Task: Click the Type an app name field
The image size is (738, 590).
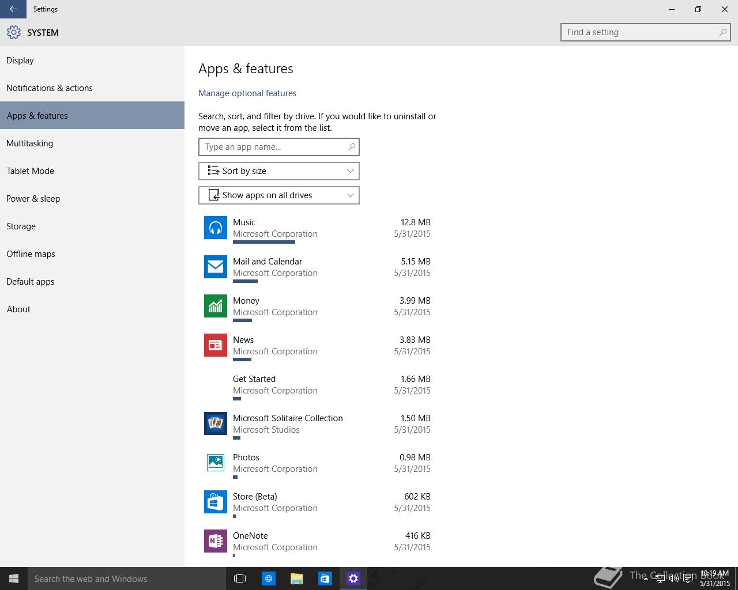Action: tap(279, 147)
